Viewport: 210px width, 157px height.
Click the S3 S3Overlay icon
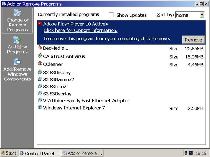(40, 93)
